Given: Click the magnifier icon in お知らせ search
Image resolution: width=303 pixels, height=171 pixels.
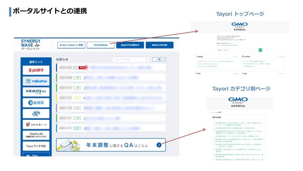Looking at the screenshot, I should click(x=146, y=60).
